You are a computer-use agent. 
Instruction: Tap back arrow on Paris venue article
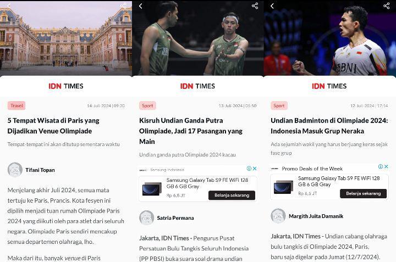(9, 6)
